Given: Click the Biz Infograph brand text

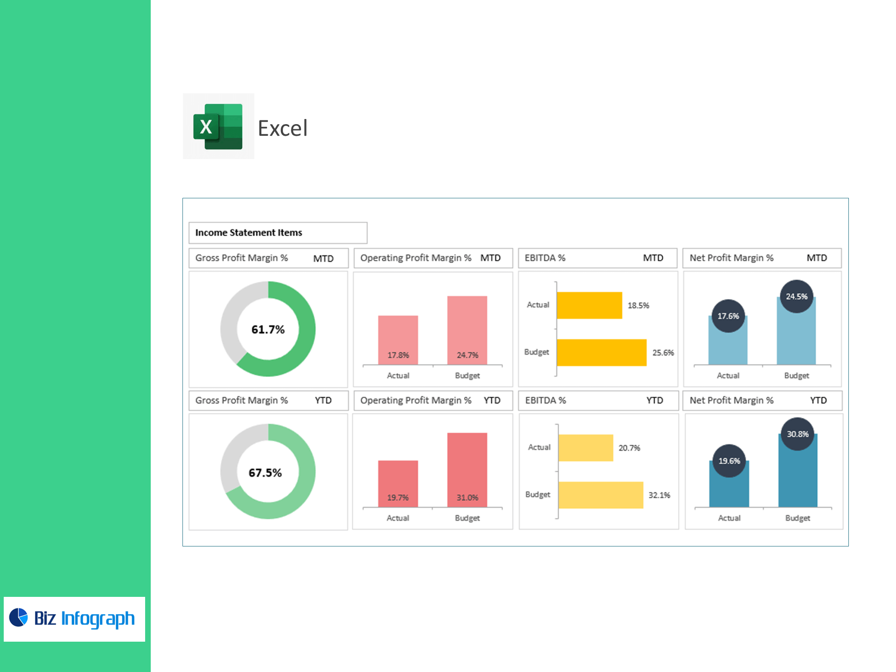Looking at the screenshot, I should pos(84,618).
